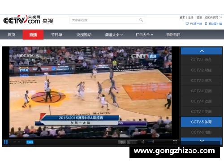Click the greyed button right of 时移
This screenshot has height=162, width=224.
132,142
